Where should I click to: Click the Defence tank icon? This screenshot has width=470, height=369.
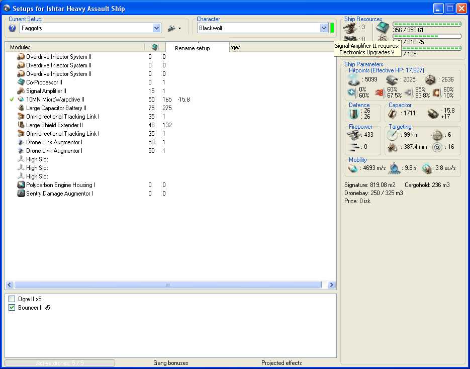click(x=354, y=114)
